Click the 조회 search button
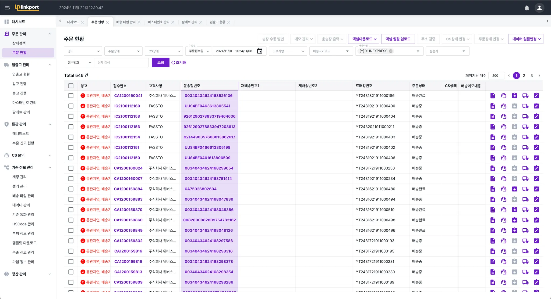This screenshot has width=551, height=299. pyautogui.click(x=160, y=63)
